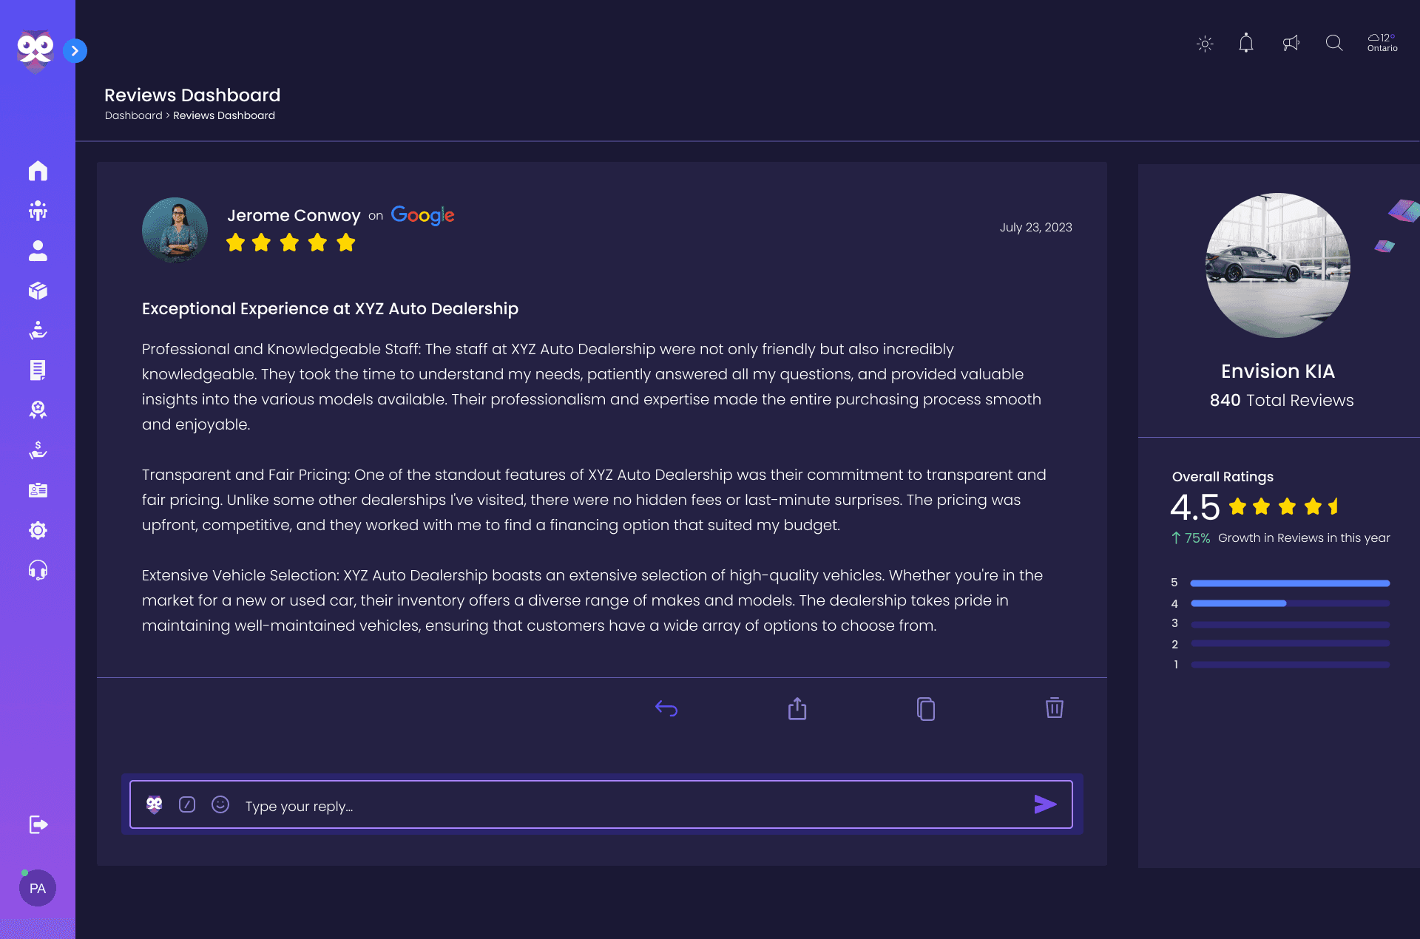Click the 1-star rating distribution bar

[x=1290, y=665]
